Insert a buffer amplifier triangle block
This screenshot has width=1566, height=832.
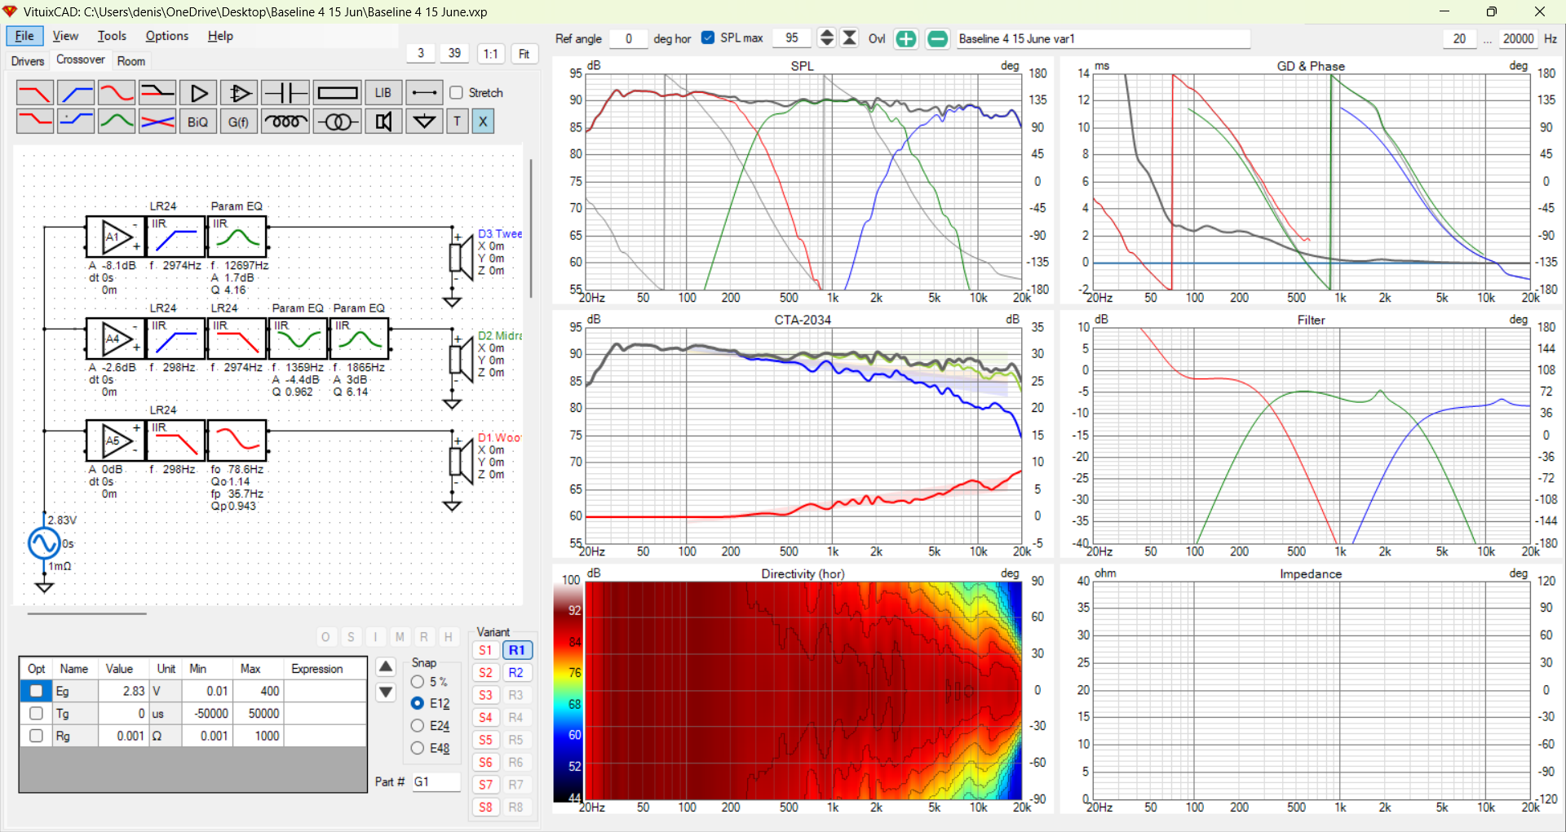click(x=198, y=93)
